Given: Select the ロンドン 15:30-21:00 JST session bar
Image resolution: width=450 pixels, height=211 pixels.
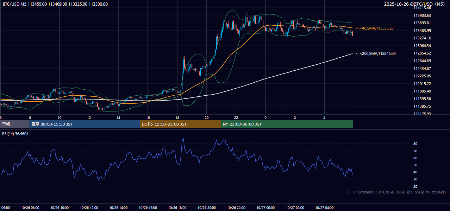Looking at the screenshot, I should pyautogui.click(x=180, y=124).
